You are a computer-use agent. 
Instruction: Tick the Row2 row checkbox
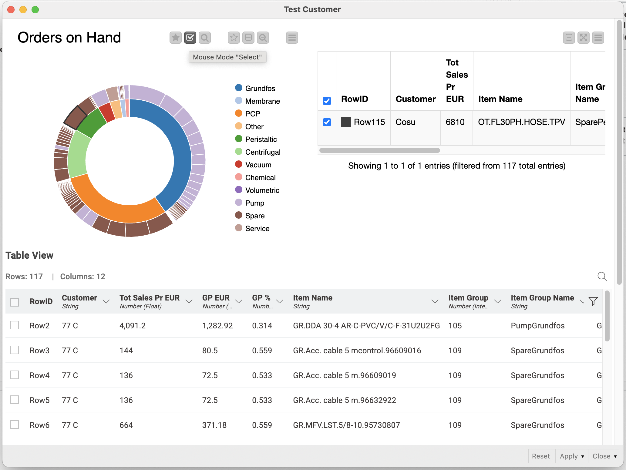[15, 325]
